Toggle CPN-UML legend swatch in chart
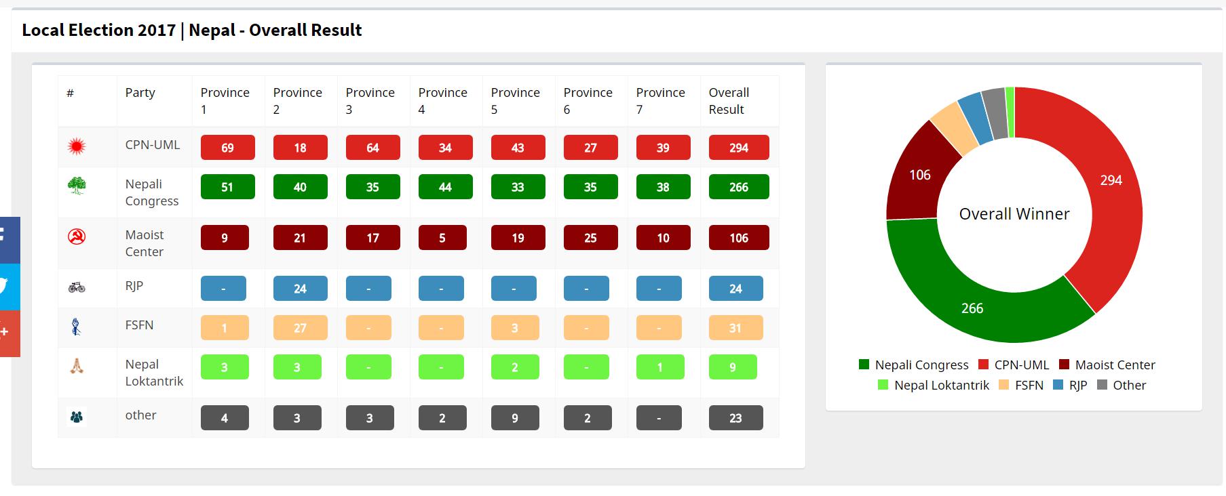The image size is (1226, 496). 983,365
